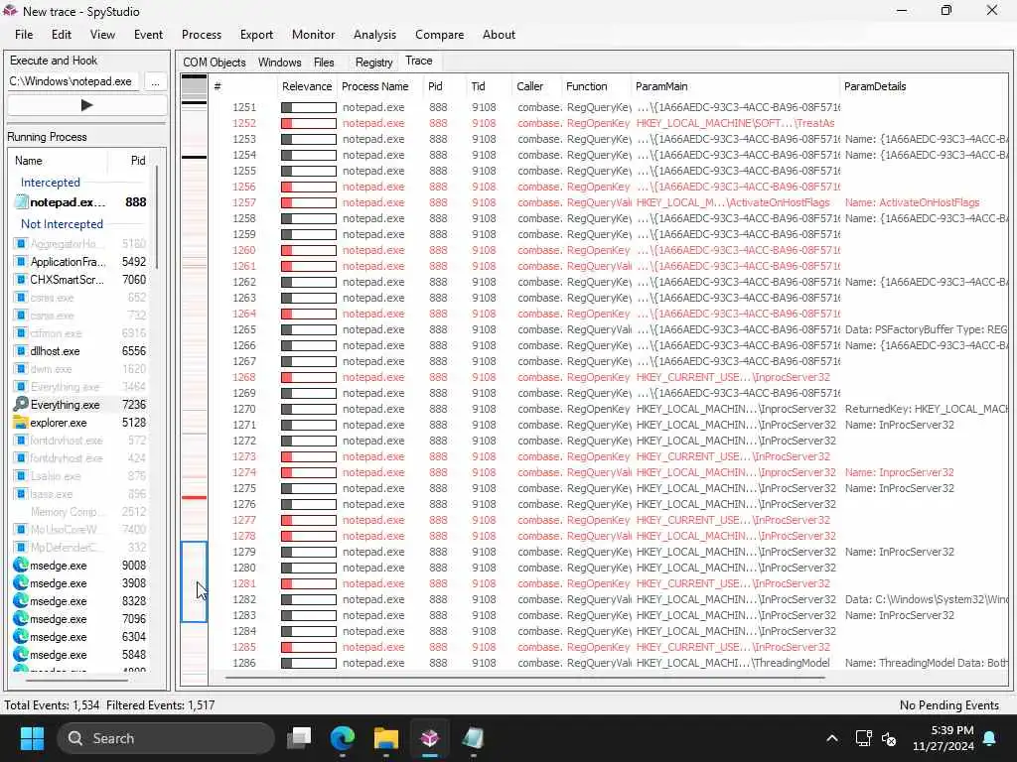Select trace event row 1265
The width and height of the screenshot is (1017, 762).
click(x=610, y=329)
